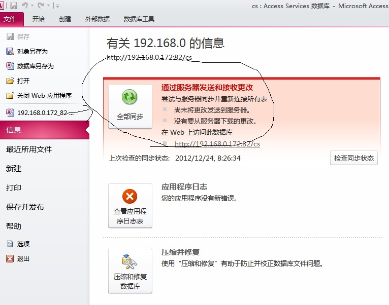
Task: Open the Redo history dropdown arrow
Action: point(48,6)
